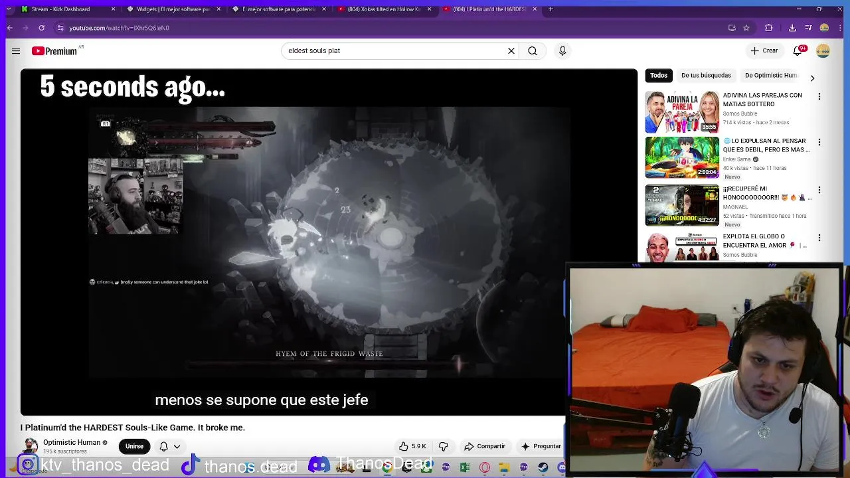
Task: Open browser profile avatar in toolbar
Action: click(824, 28)
